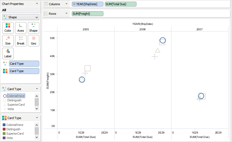Select ColonialVoice in the shape legend
Image resolution: width=232 pixels, height=142 pixels.
tap(16, 96)
